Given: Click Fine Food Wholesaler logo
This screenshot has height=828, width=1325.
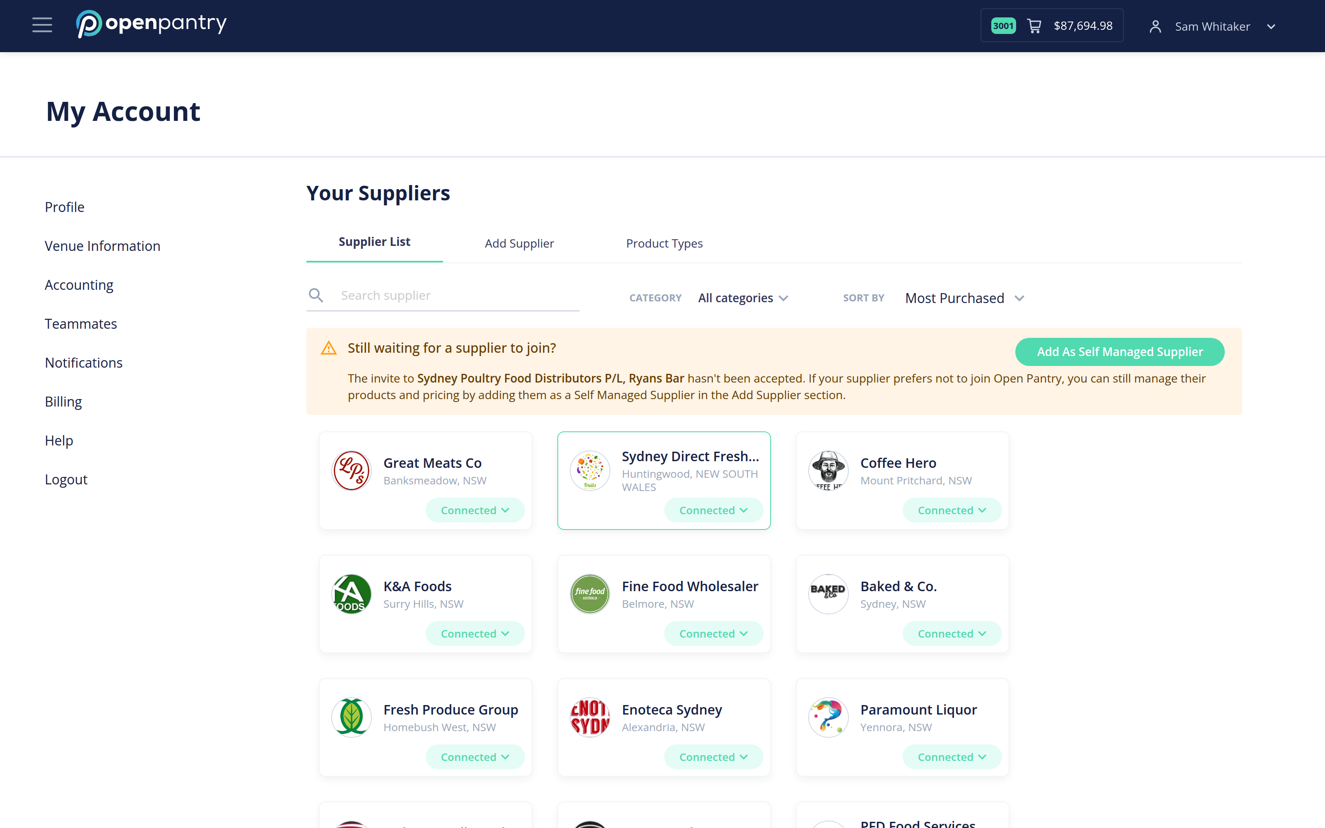Looking at the screenshot, I should [590, 594].
